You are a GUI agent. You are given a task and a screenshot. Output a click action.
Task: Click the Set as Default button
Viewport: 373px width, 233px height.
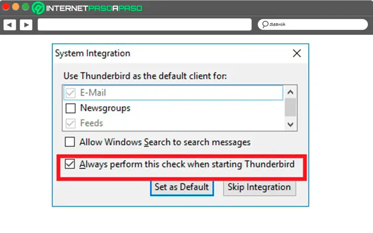pos(182,187)
